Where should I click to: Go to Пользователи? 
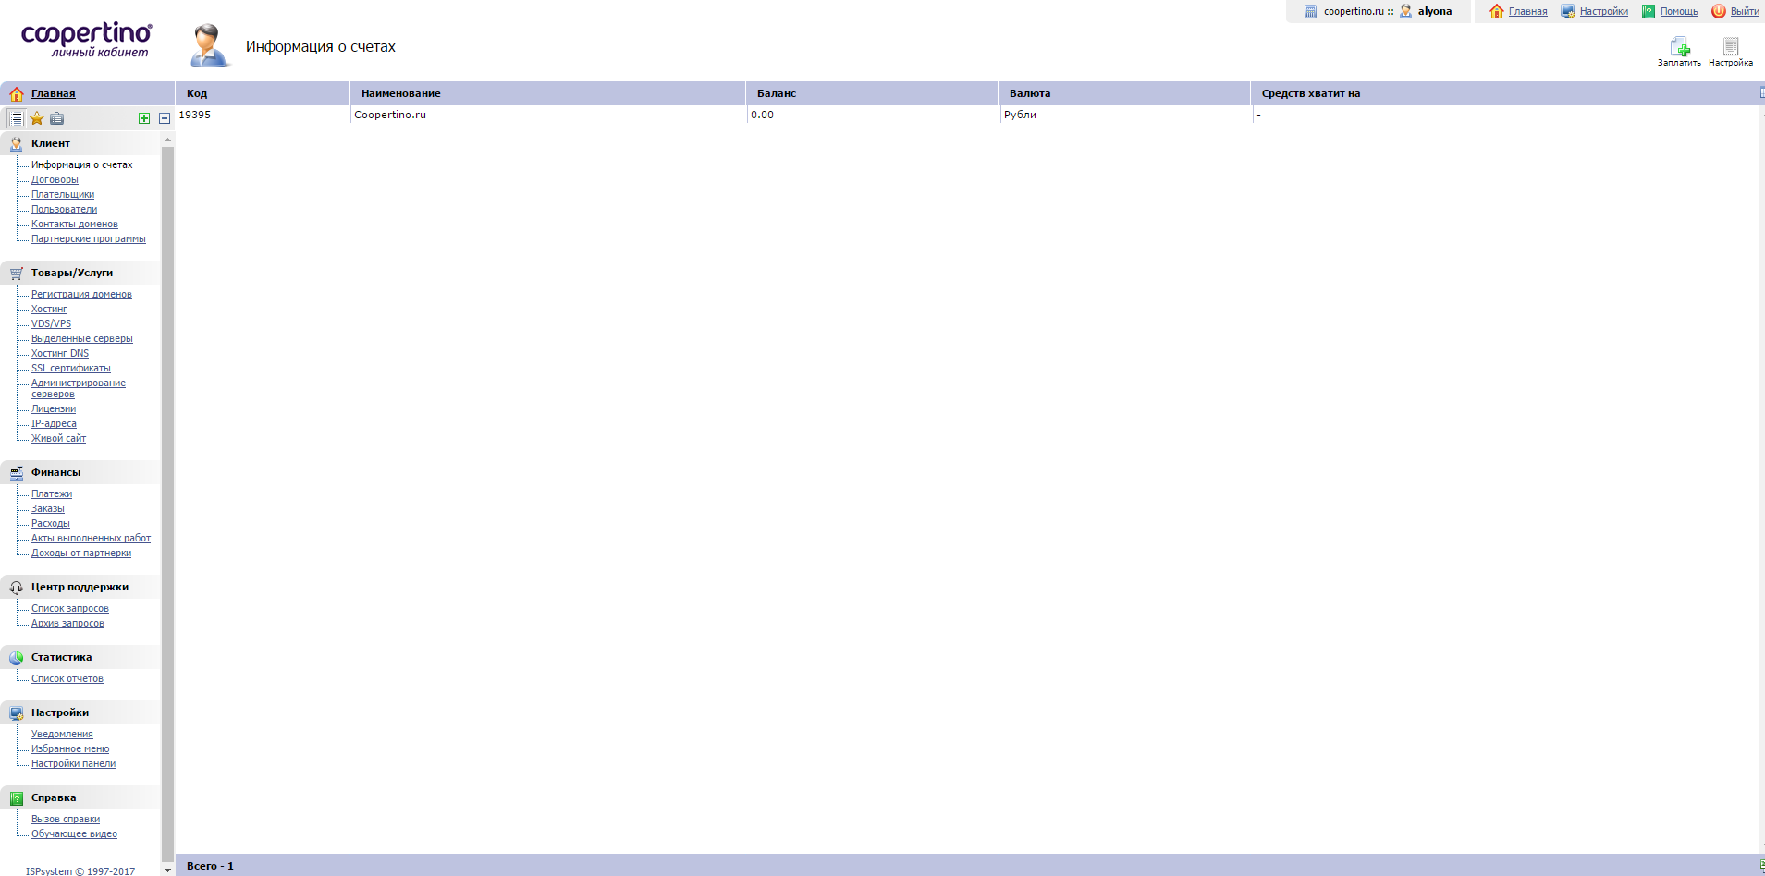(x=64, y=209)
